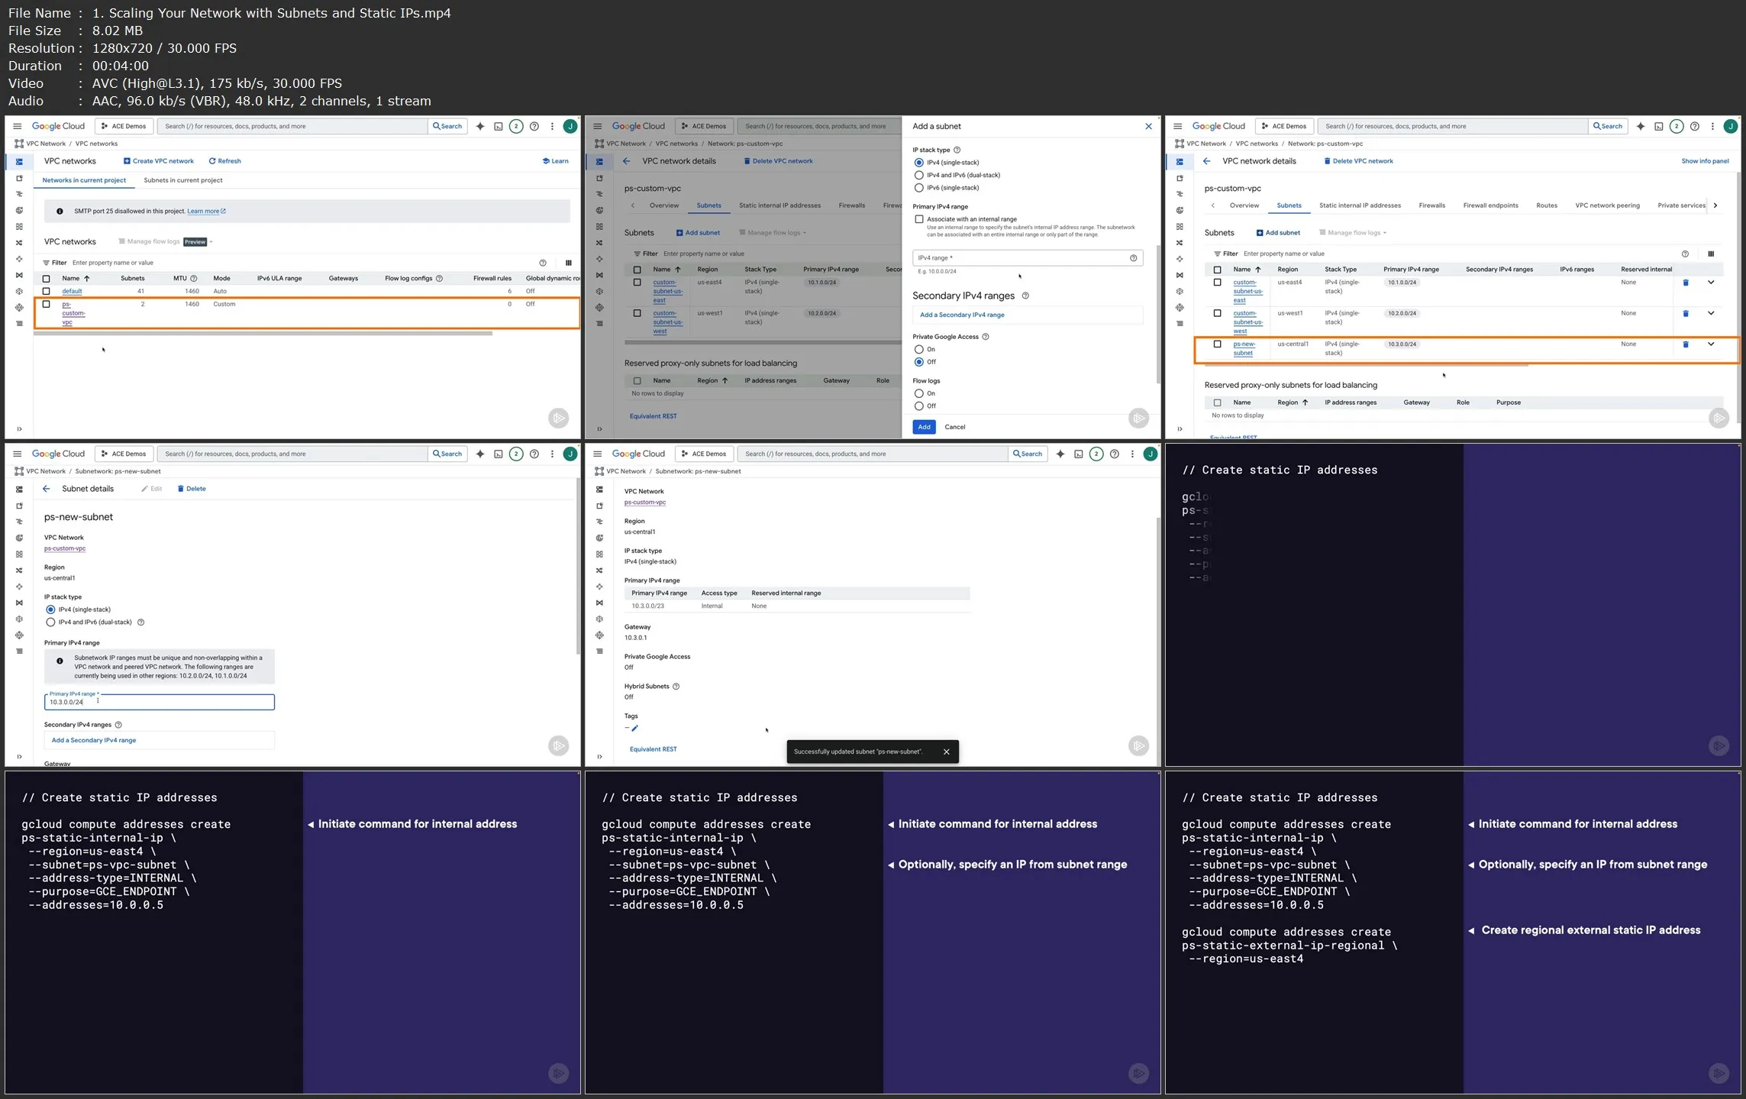The height and width of the screenshot is (1099, 1746).
Task: Click the blue Add button in subnet panel
Action: tap(924, 427)
